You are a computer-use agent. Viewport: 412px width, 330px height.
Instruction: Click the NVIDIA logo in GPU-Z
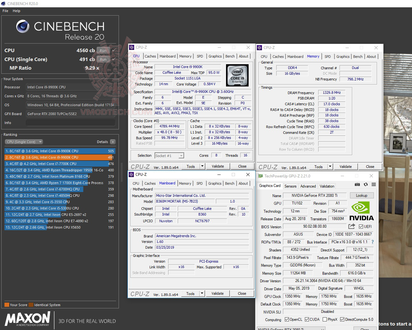coord(361,212)
